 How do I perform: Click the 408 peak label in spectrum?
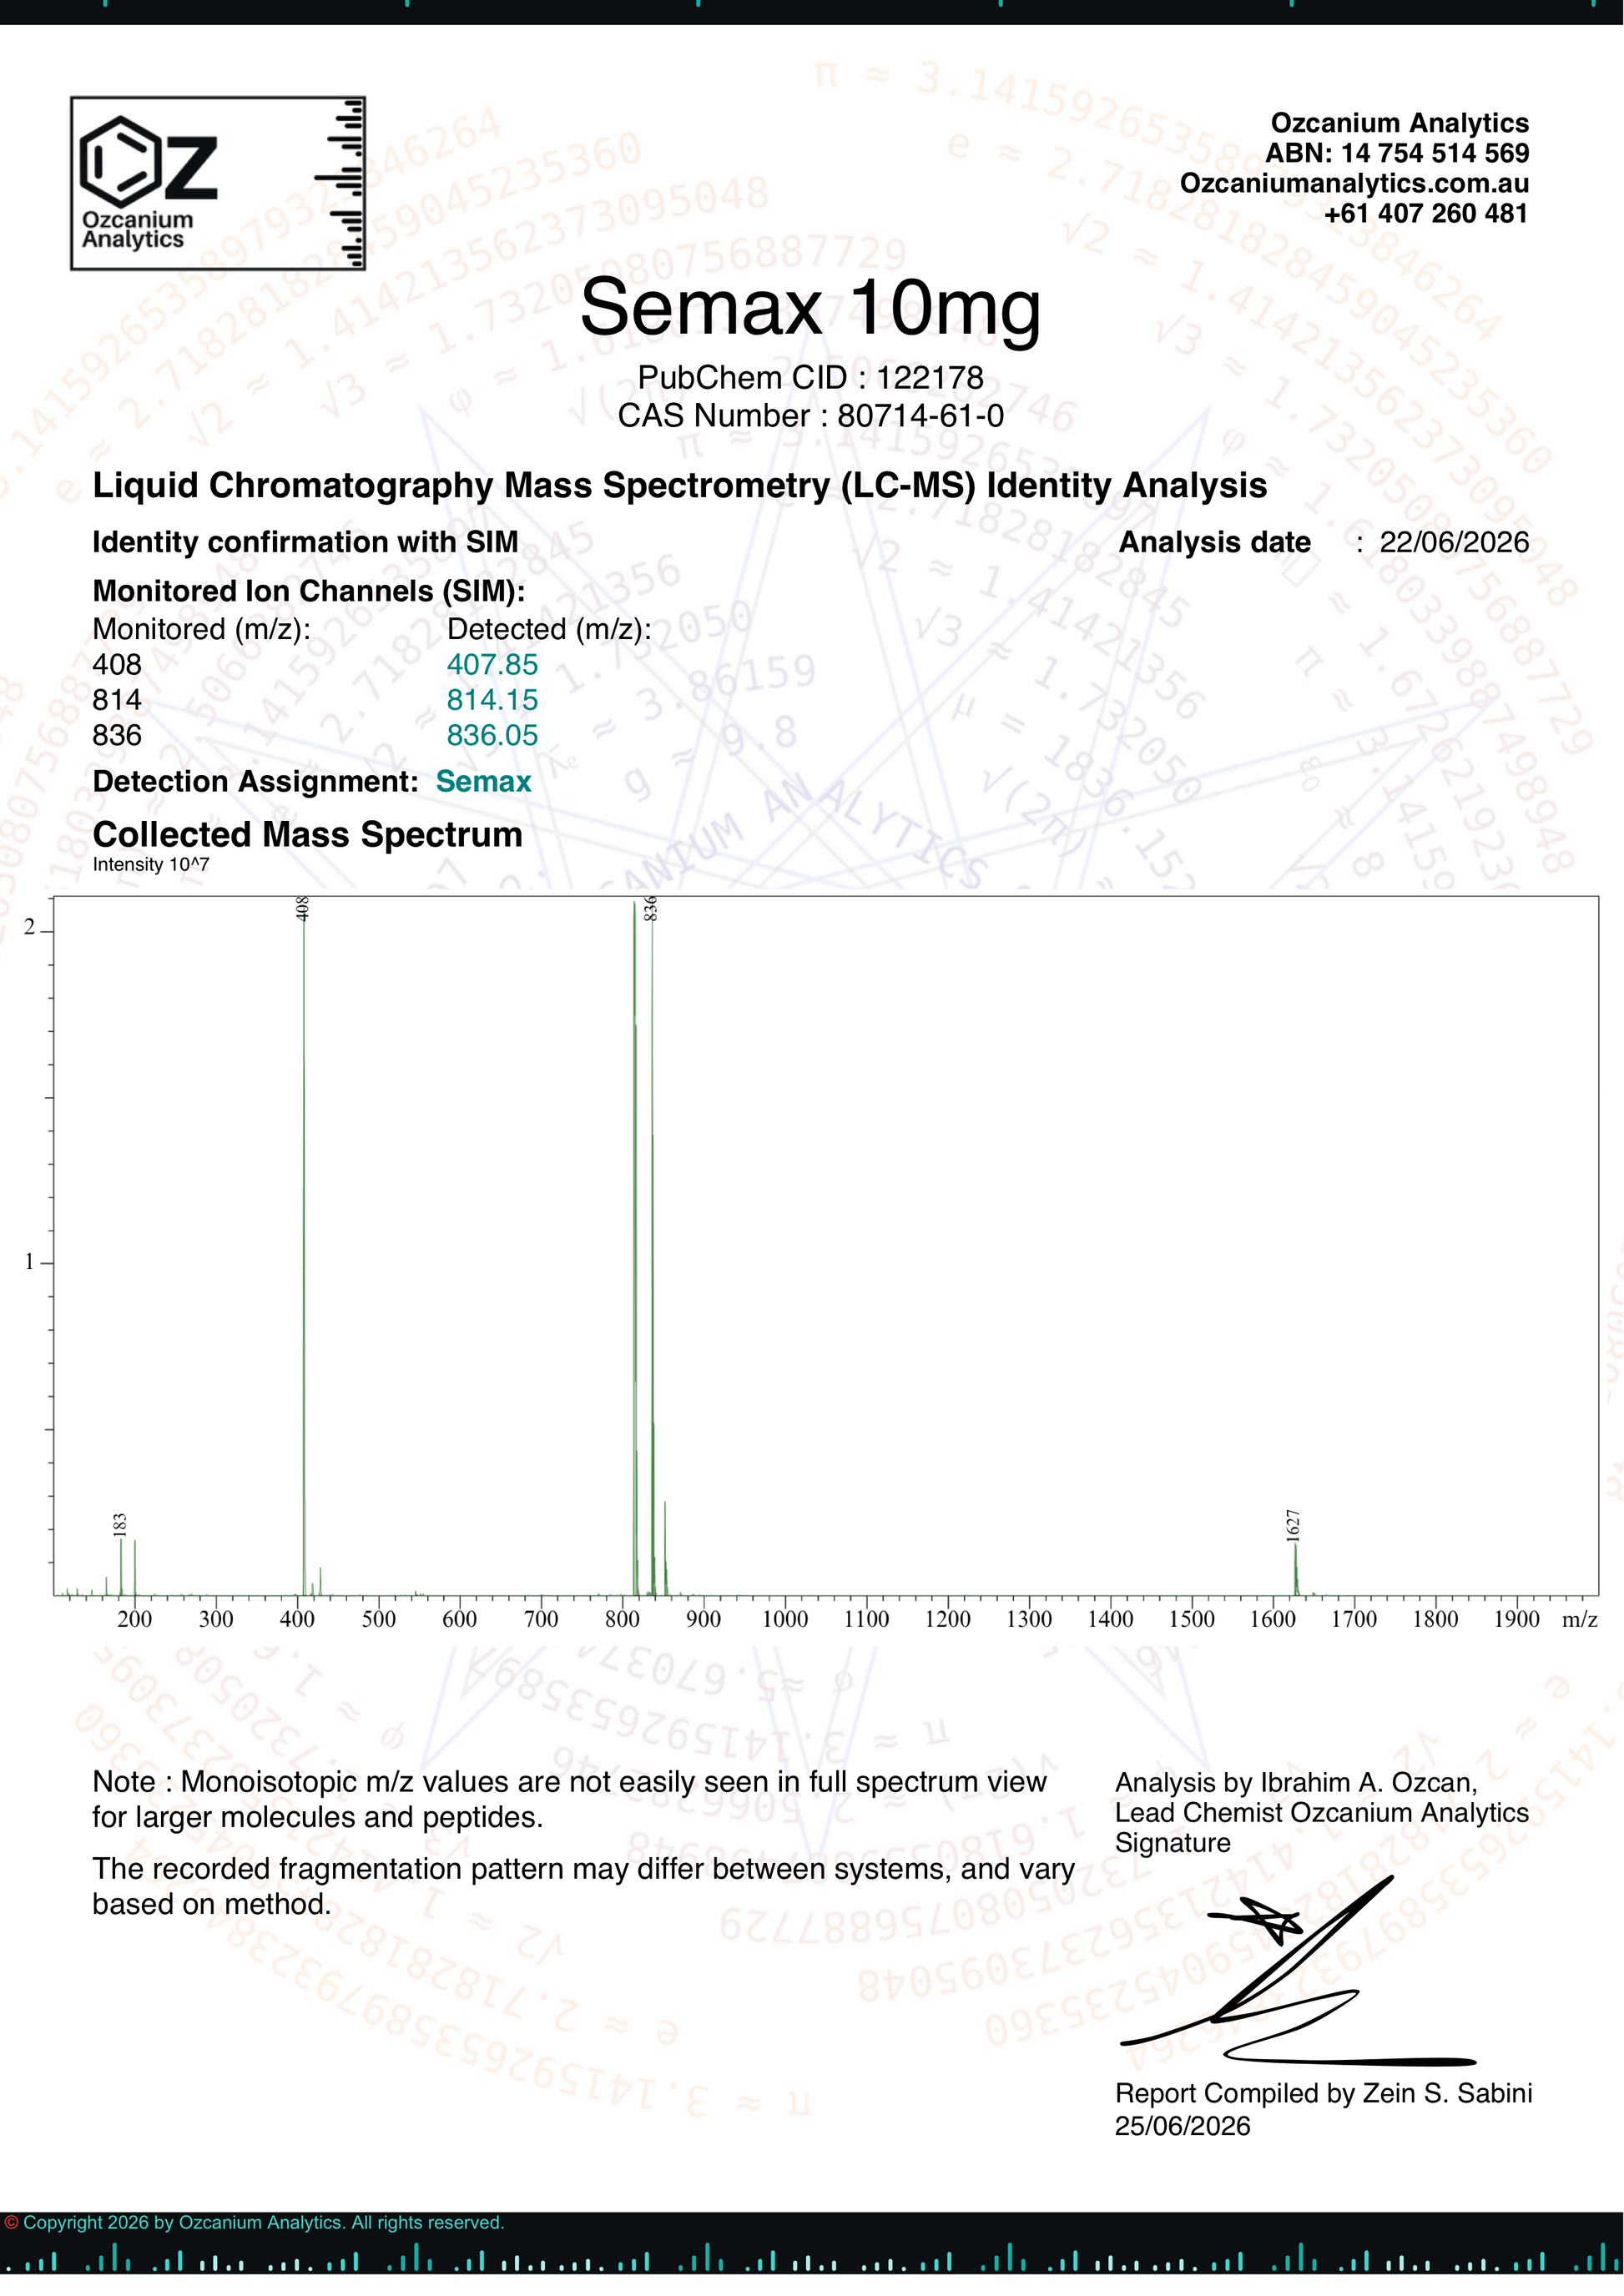coord(303,908)
